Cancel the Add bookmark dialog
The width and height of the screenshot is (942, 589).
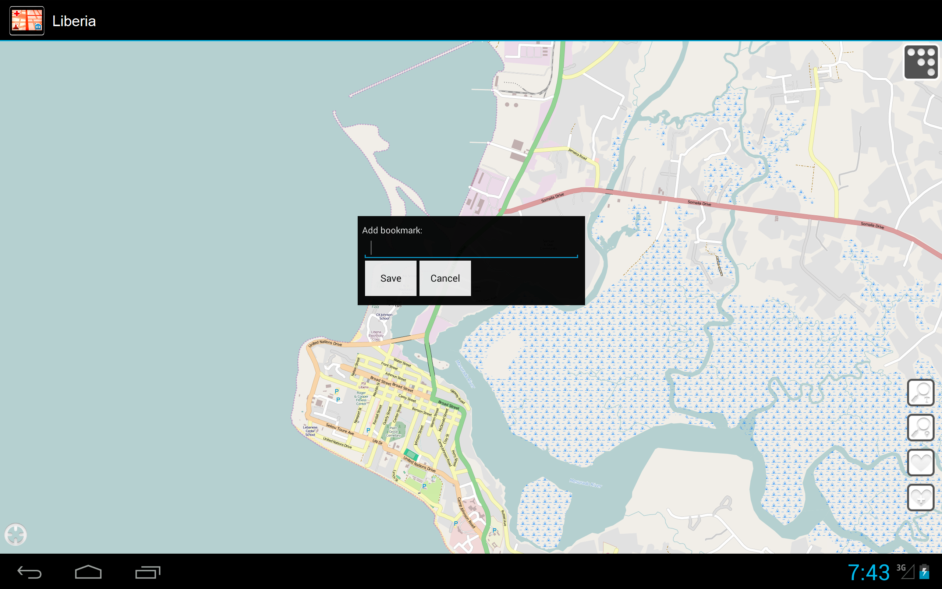point(445,278)
